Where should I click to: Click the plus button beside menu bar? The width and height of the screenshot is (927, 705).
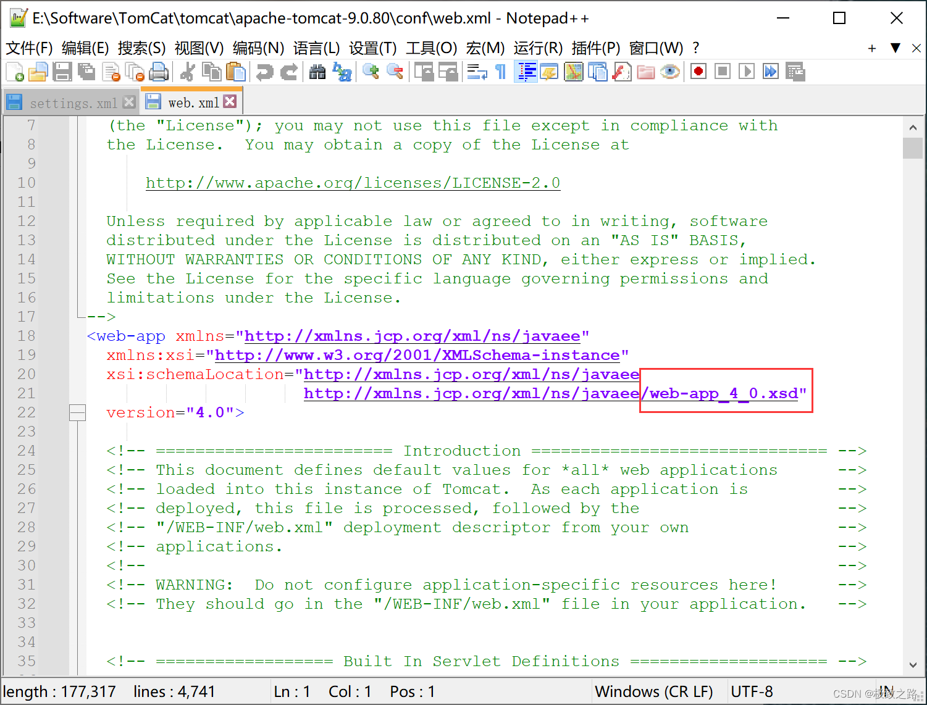tap(871, 48)
